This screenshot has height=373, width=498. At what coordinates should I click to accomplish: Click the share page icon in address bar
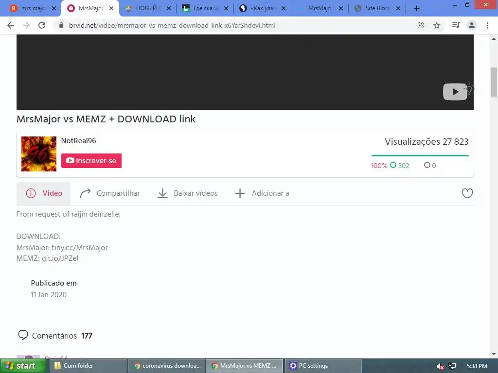click(x=421, y=25)
